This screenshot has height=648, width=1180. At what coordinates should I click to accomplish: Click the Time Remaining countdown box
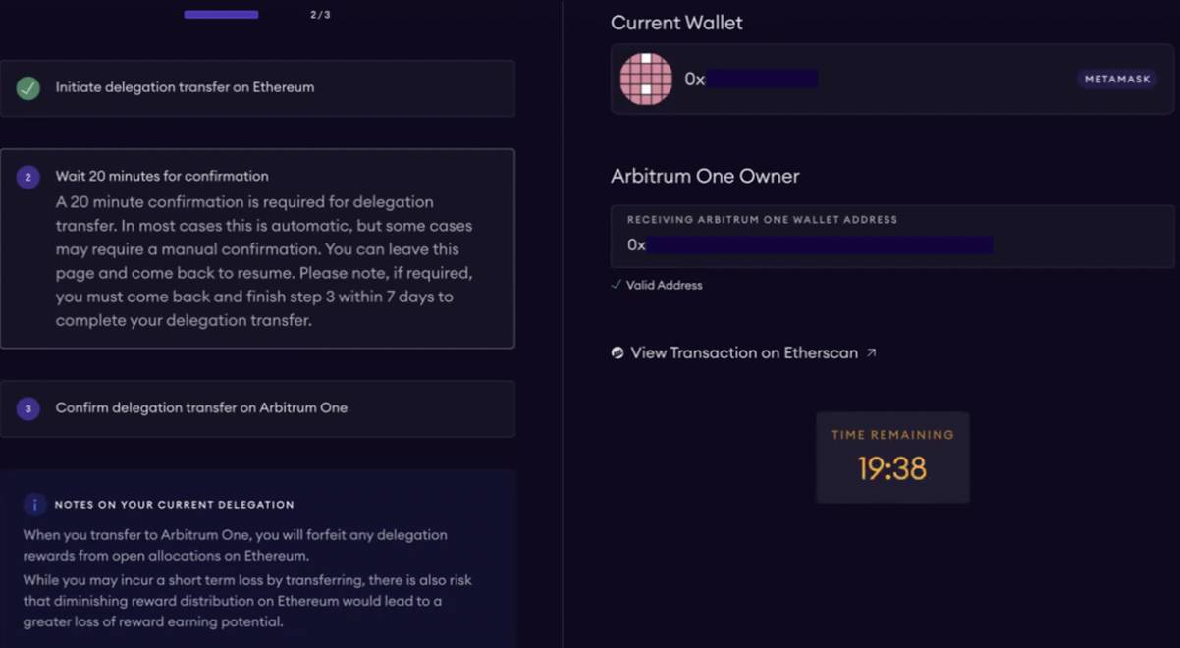coord(892,458)
